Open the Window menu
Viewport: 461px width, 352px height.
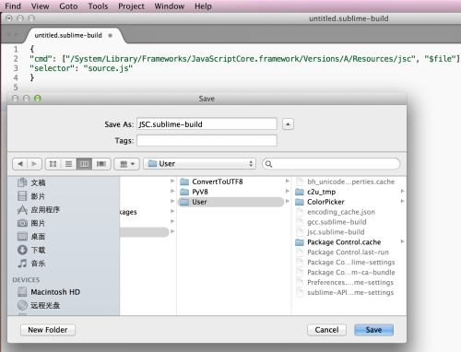tap(170, 6)
